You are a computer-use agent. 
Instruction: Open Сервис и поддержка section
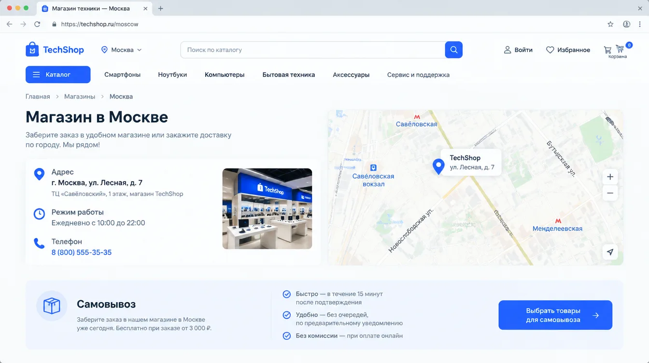point(418,75)
